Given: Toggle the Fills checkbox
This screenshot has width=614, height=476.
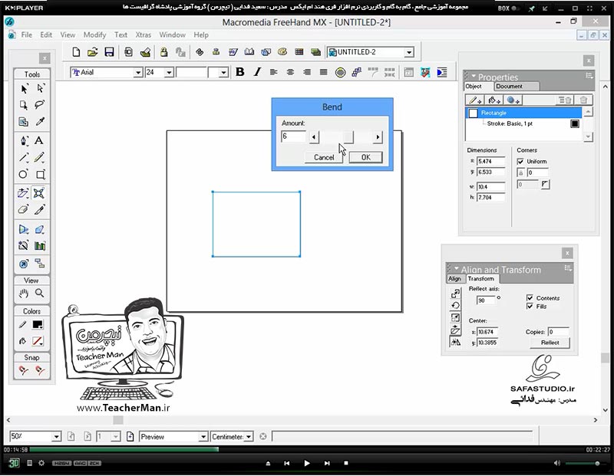Looking at the screenshot, I should coord(530,307).
